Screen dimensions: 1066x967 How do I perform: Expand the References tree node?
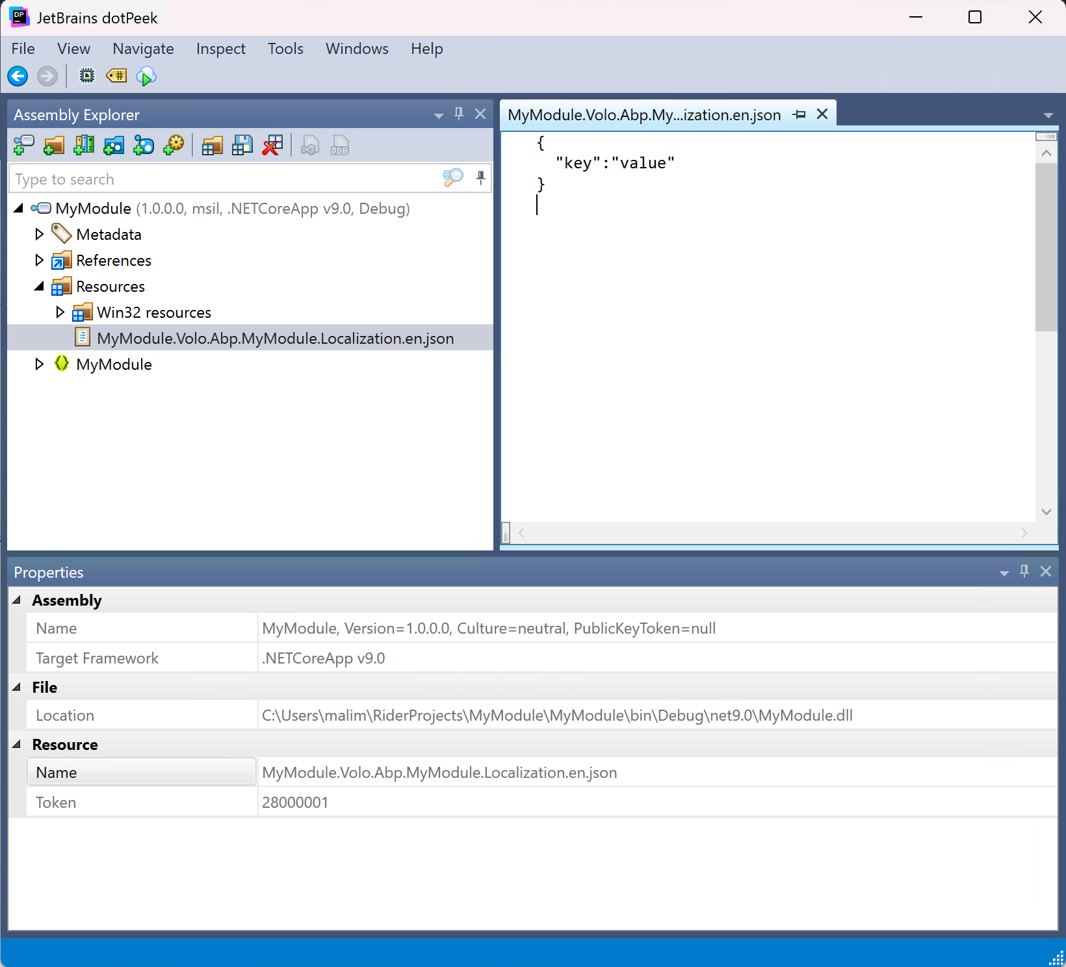(39, 260)
